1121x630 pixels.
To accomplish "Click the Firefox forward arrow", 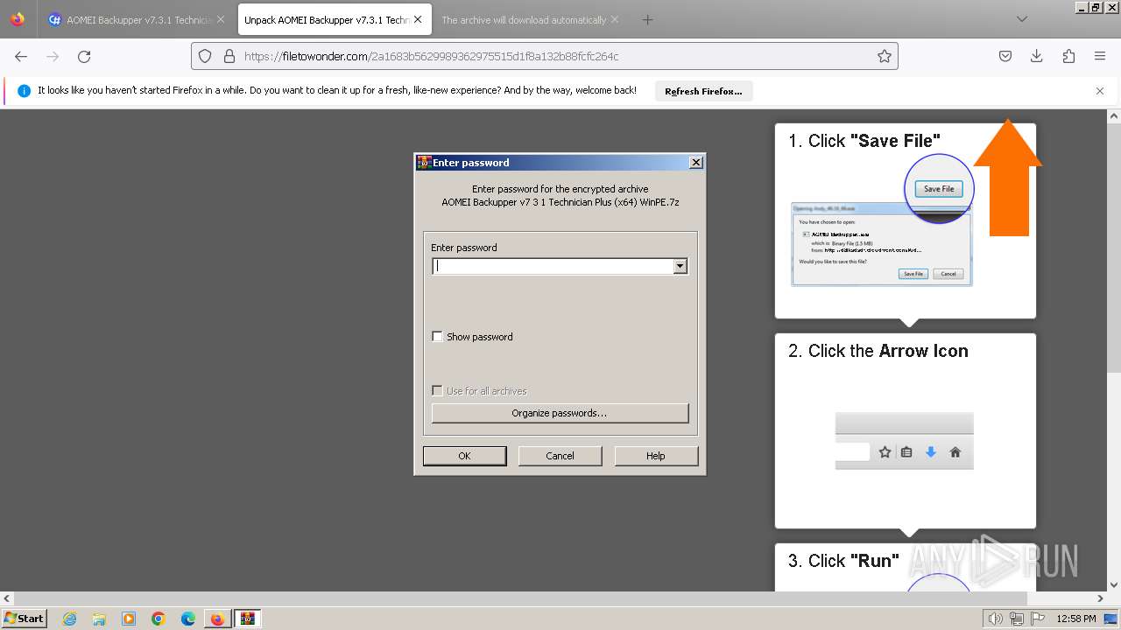I will click(53, 56).
